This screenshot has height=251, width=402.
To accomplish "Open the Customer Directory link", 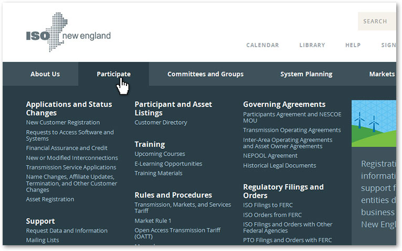I will [x=161, y=123].
